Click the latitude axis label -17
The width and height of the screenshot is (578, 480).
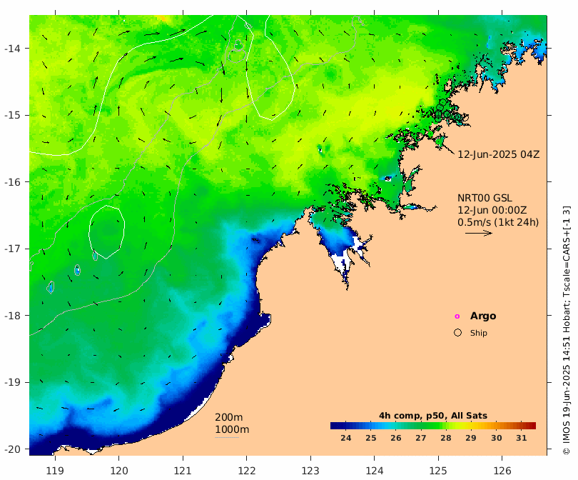(x=12, y=249)
